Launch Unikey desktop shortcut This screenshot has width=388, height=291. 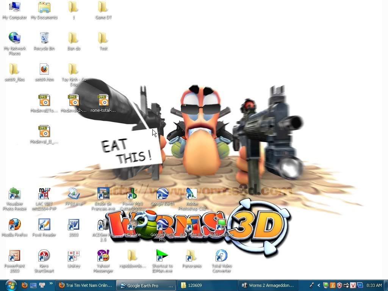pos(74,259)
